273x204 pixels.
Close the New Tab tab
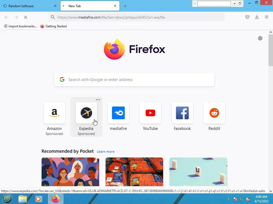(x=115, y=6)
